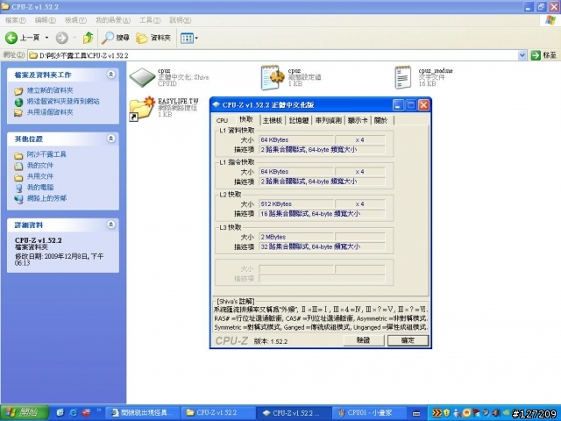Screen dimensions: 561x421
Task: Select the cpuz application icon
Action: tap(142, 77)
